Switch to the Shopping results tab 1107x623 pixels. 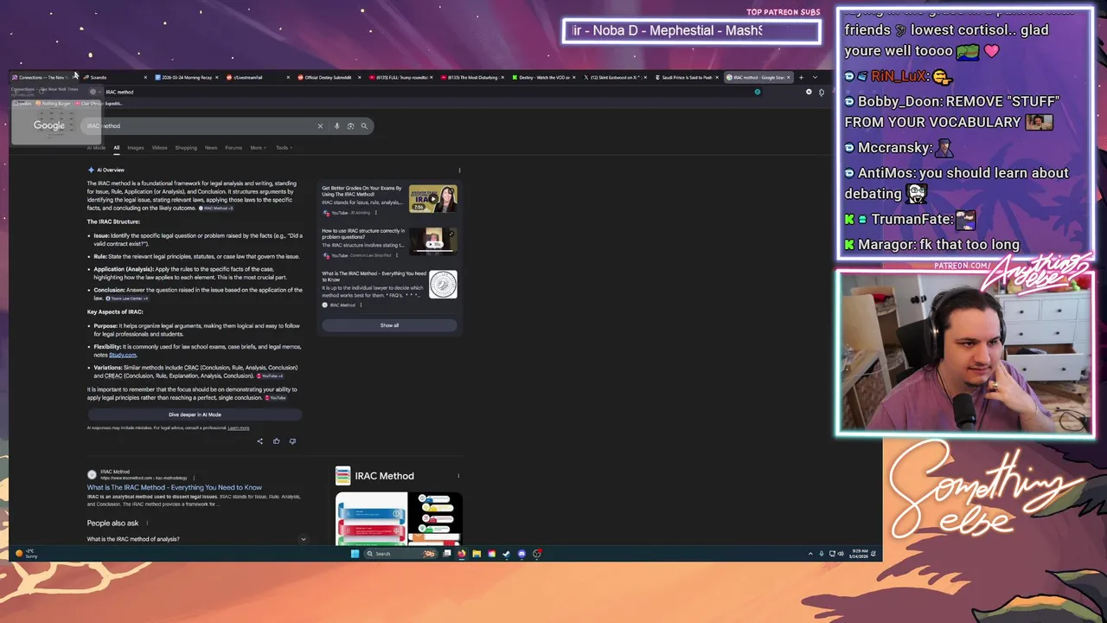[186, 148]
